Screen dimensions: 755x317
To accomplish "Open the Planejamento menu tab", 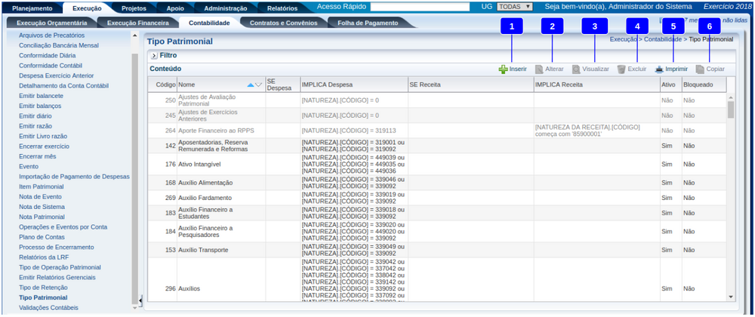I will click(x=32, y=8).
